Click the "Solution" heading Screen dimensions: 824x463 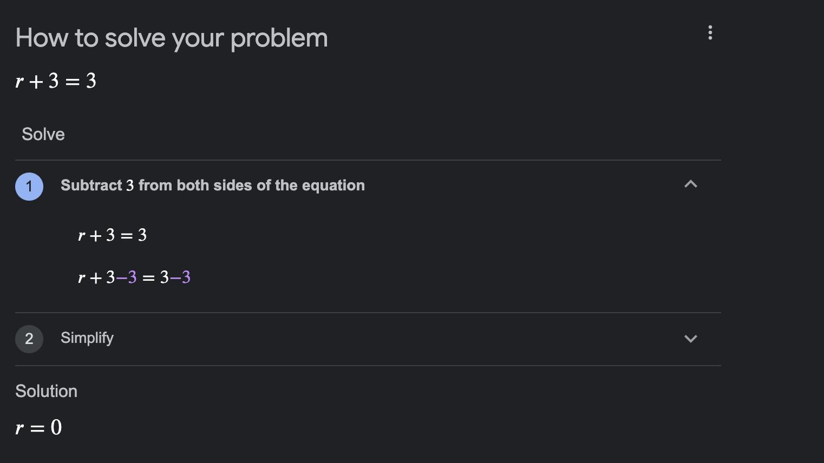[46, 391]
